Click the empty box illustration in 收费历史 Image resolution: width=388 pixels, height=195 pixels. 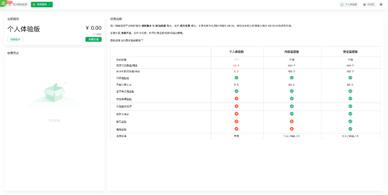[x=54, y=92]
